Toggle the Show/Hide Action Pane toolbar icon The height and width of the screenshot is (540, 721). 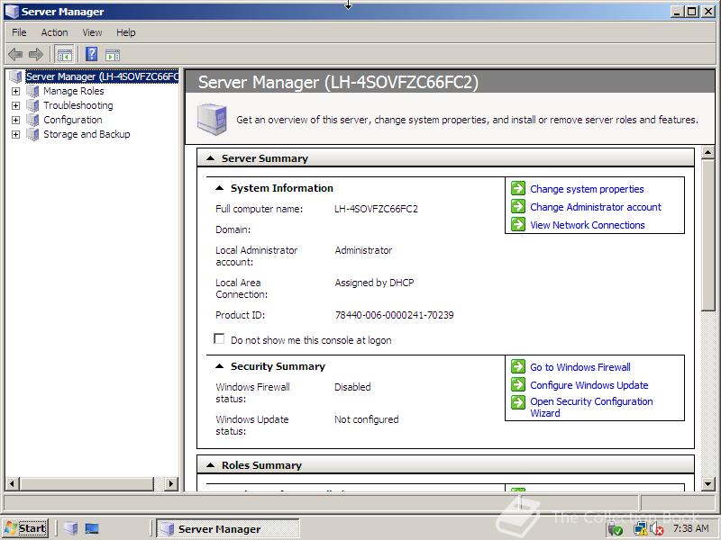click(x=113, y=55)
